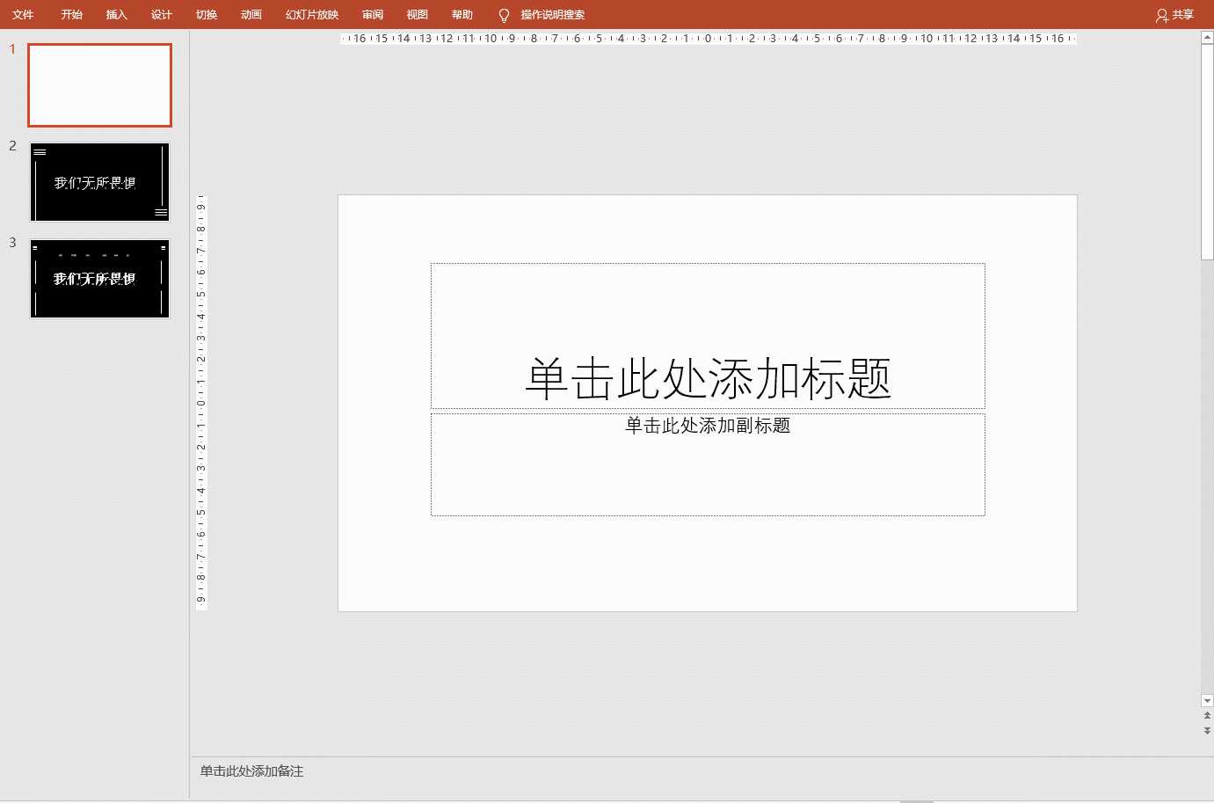Click the 共享 share button
This screenshot has height=803, width=1214.
[x=1175, y=14]
